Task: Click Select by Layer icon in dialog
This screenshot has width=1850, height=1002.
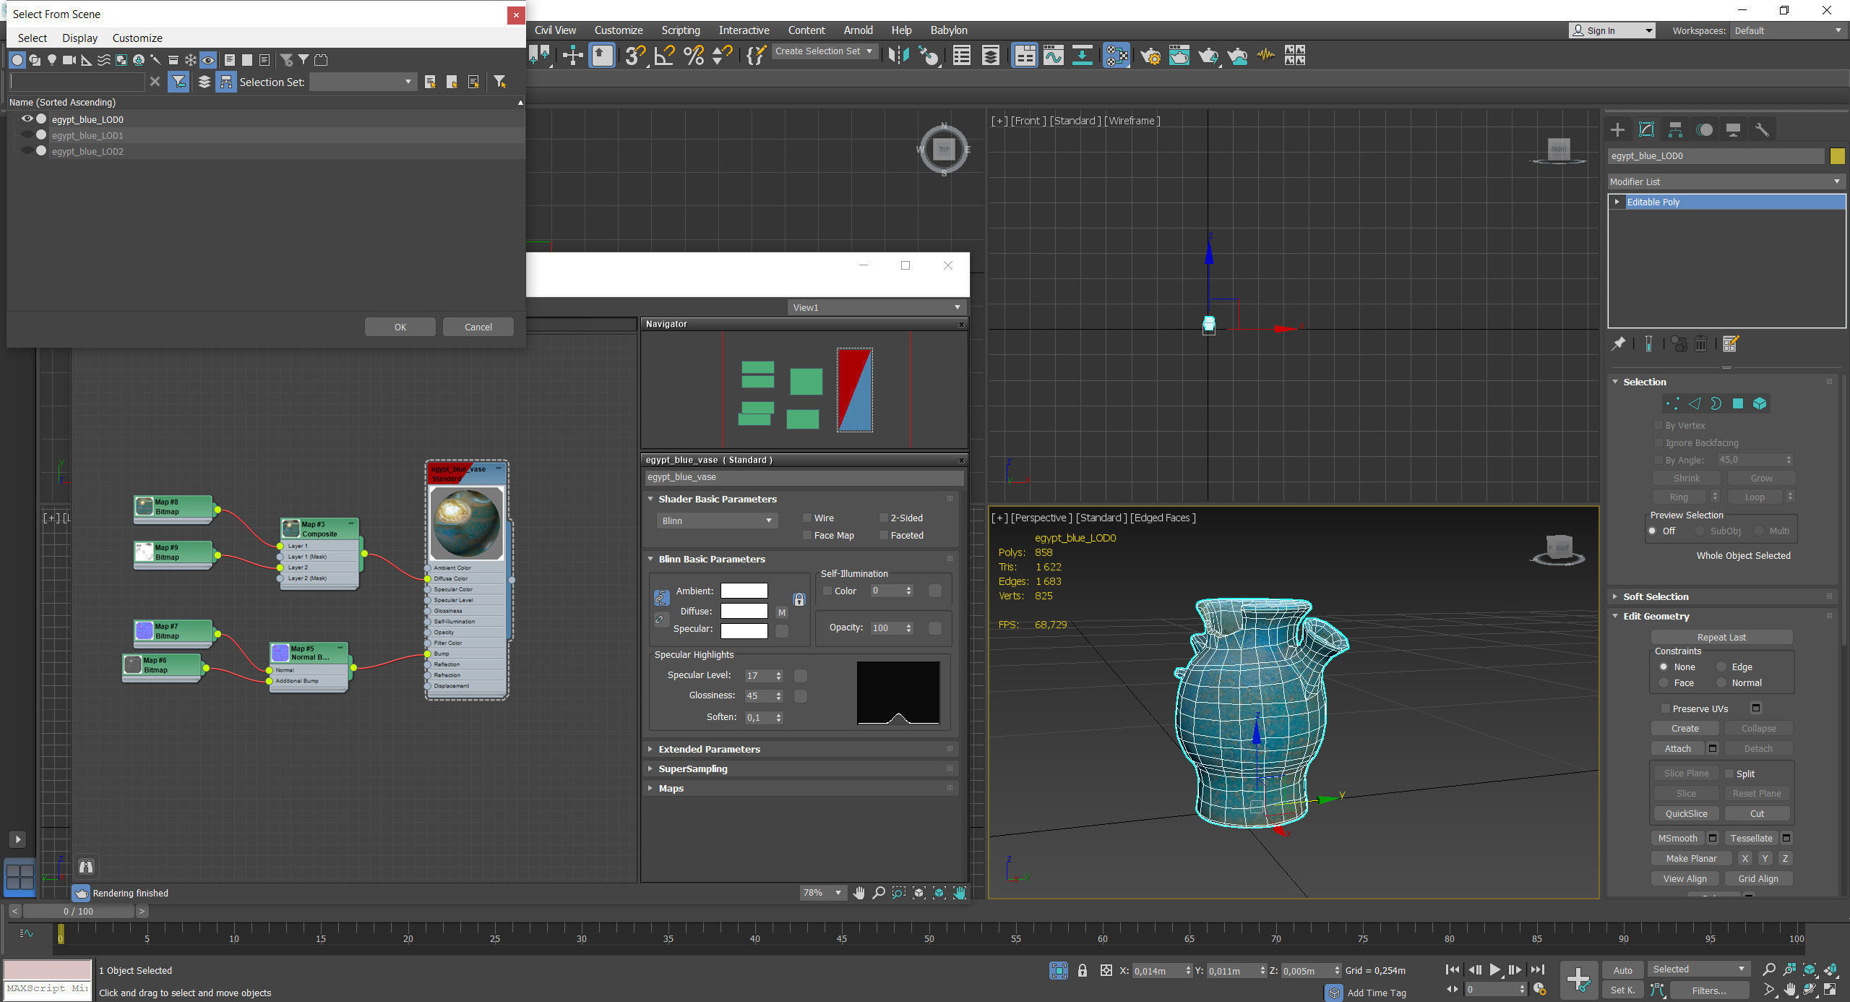Action: [205, 82]
